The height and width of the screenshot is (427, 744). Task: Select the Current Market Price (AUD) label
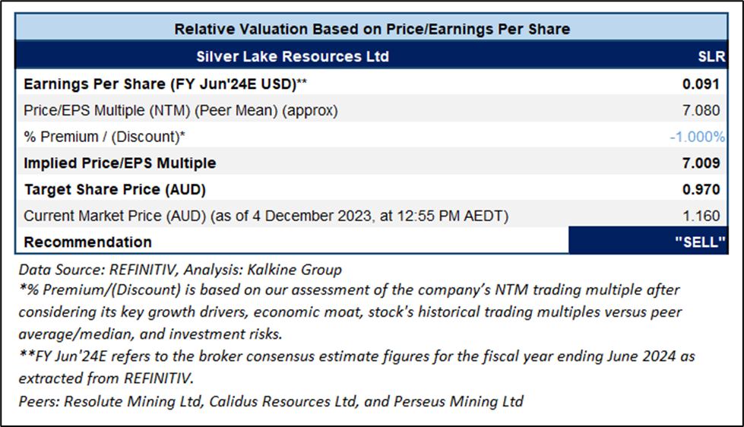(266, 216)
